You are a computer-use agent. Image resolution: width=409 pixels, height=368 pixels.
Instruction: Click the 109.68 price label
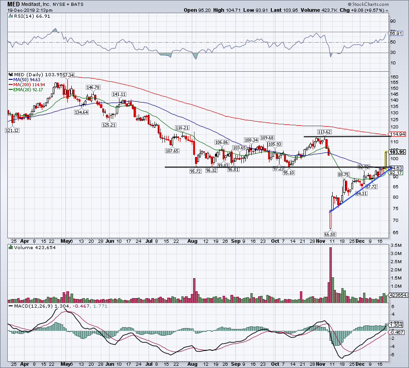[267, 138]
